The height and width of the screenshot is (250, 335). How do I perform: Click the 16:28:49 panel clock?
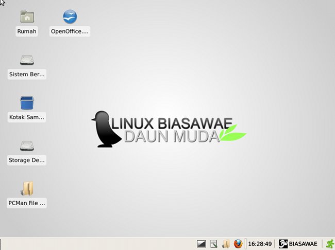[x=260, y=244]
